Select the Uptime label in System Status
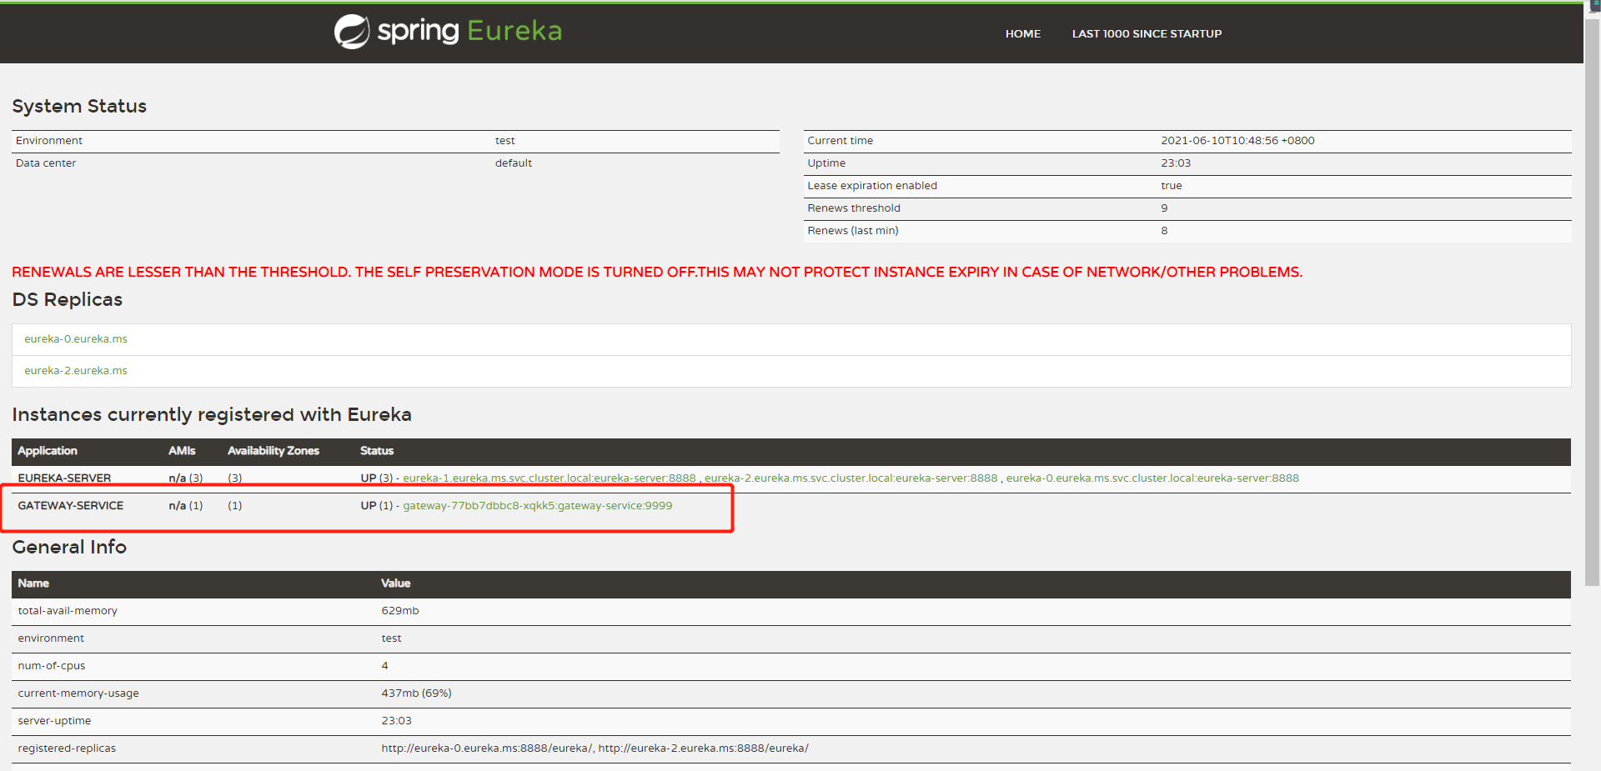 (x=826, y=163)
